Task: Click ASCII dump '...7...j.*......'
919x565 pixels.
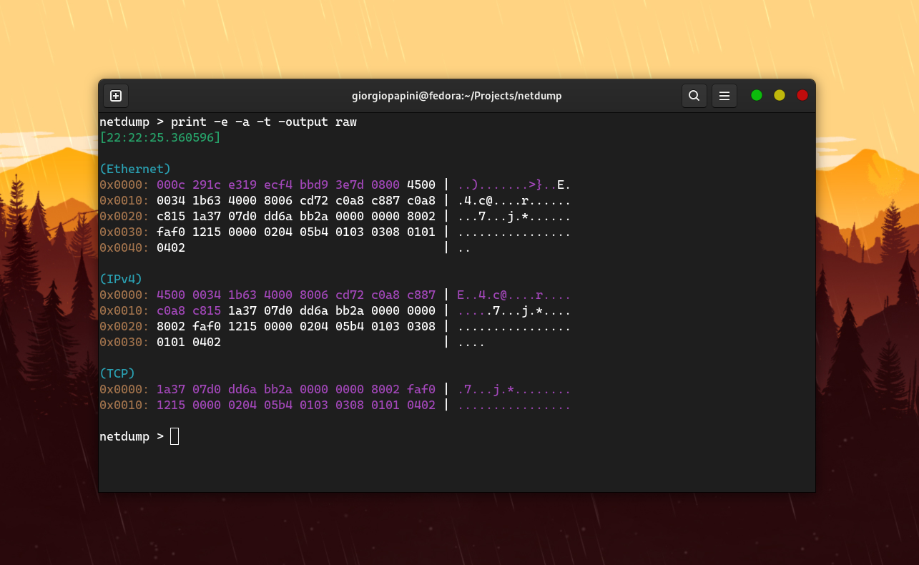Action: pyautogui.click(x=514, y=216)
